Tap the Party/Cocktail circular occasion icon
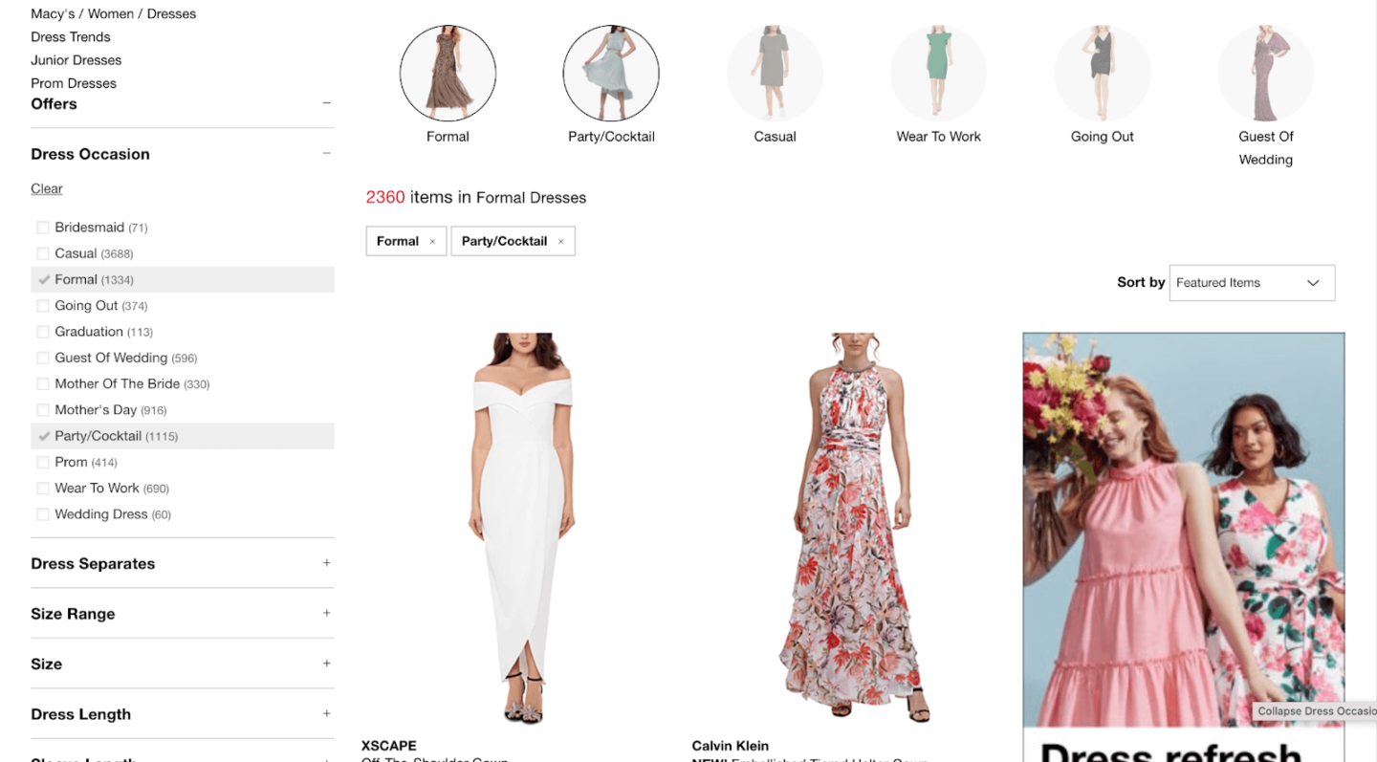 [610, 74]
